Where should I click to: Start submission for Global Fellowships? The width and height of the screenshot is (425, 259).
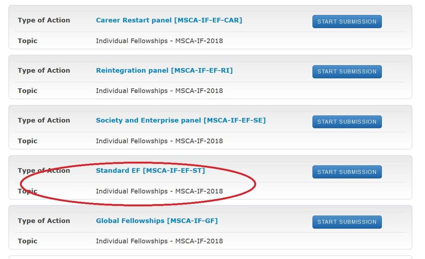click(x=347, y=222)
